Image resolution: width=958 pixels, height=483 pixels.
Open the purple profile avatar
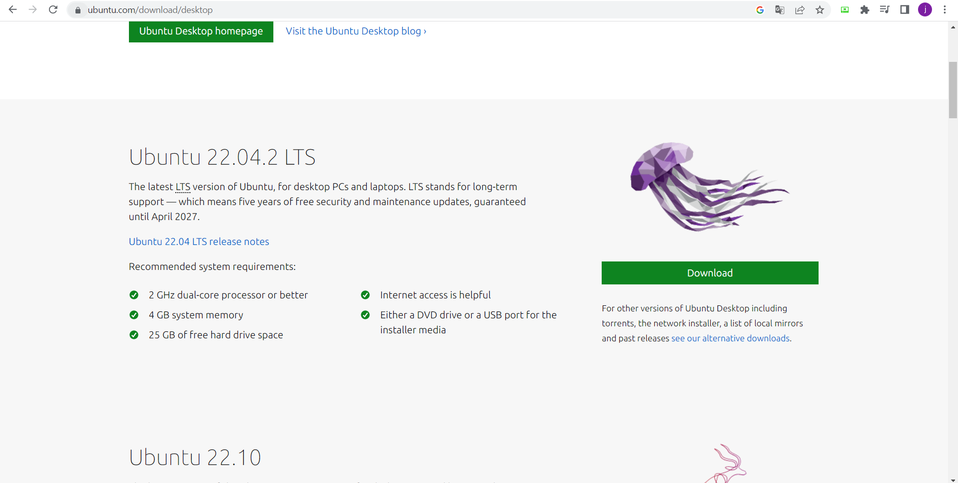pos(925,9)
